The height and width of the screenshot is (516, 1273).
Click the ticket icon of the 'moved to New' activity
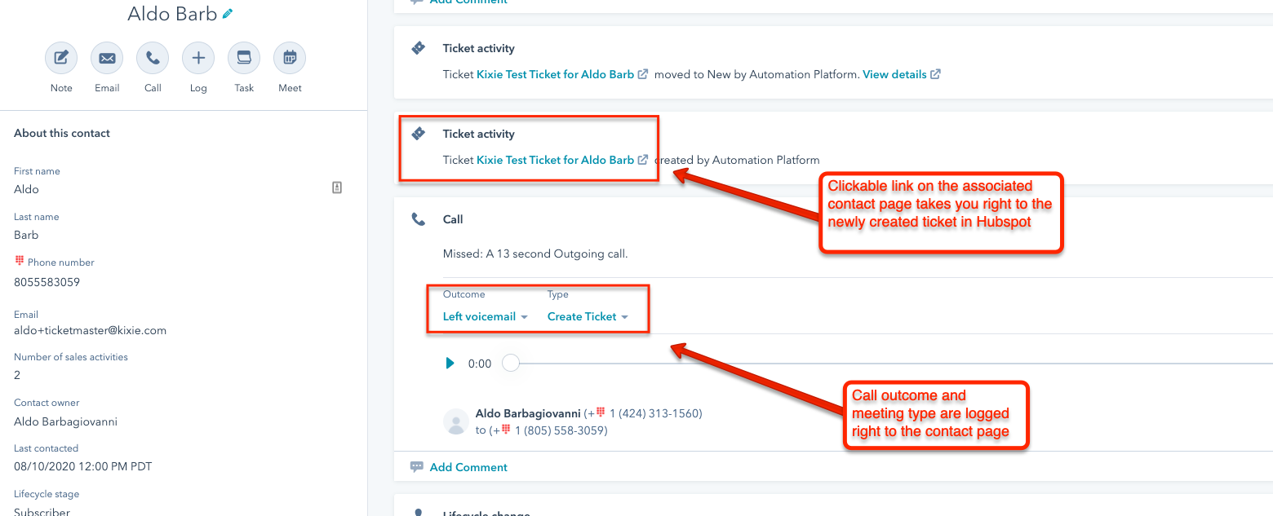419,48
